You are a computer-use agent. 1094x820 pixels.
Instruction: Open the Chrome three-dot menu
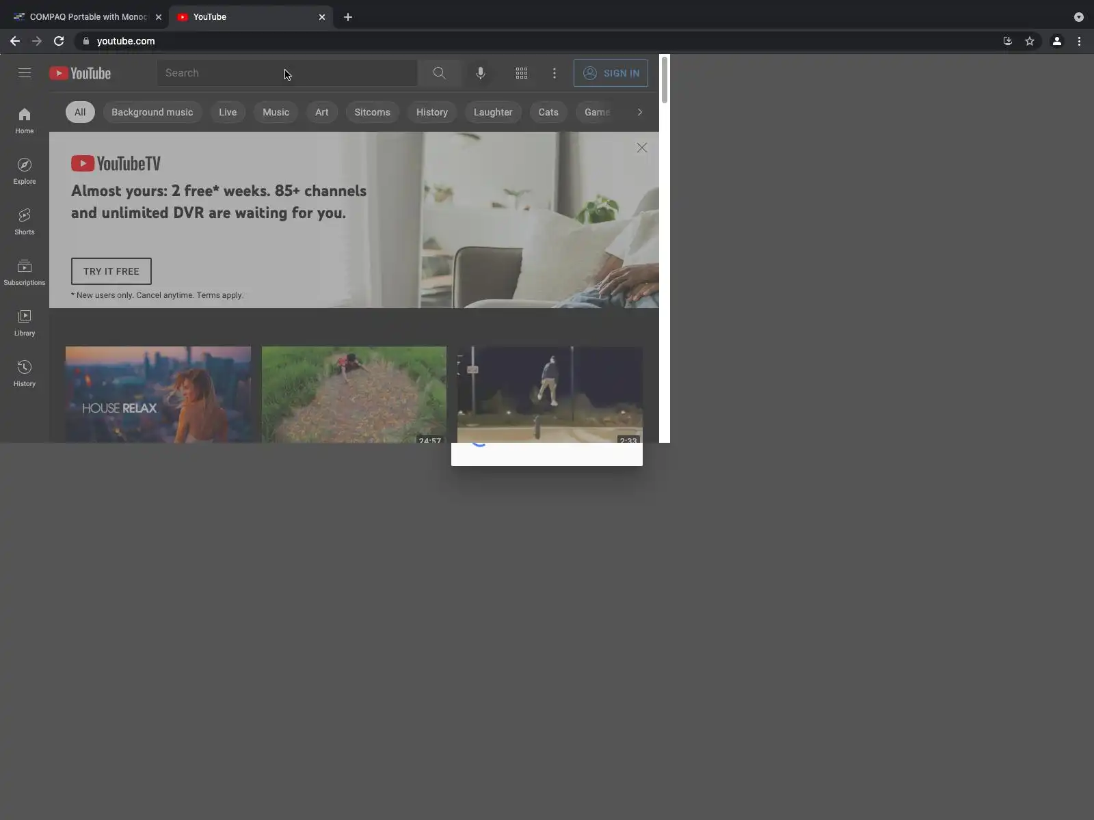click(1080, 41)
